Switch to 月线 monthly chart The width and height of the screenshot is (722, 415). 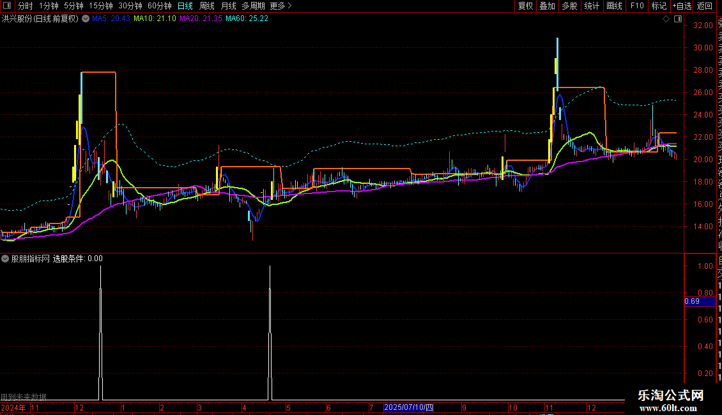pyautogui.click(x=228, y=6)
